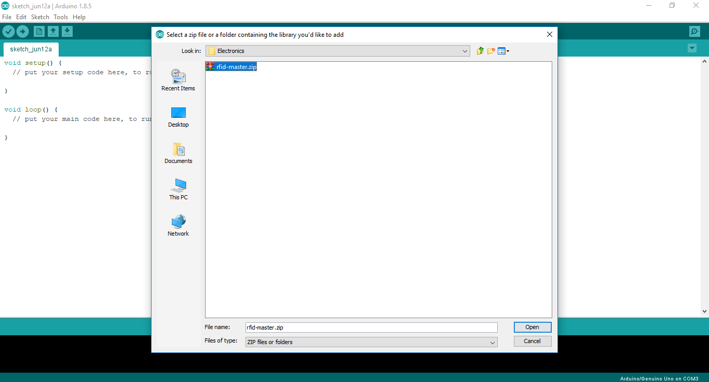Browse Network from the places sidebar
This screenshot has height=382, width=709.
tap(178, 226)
